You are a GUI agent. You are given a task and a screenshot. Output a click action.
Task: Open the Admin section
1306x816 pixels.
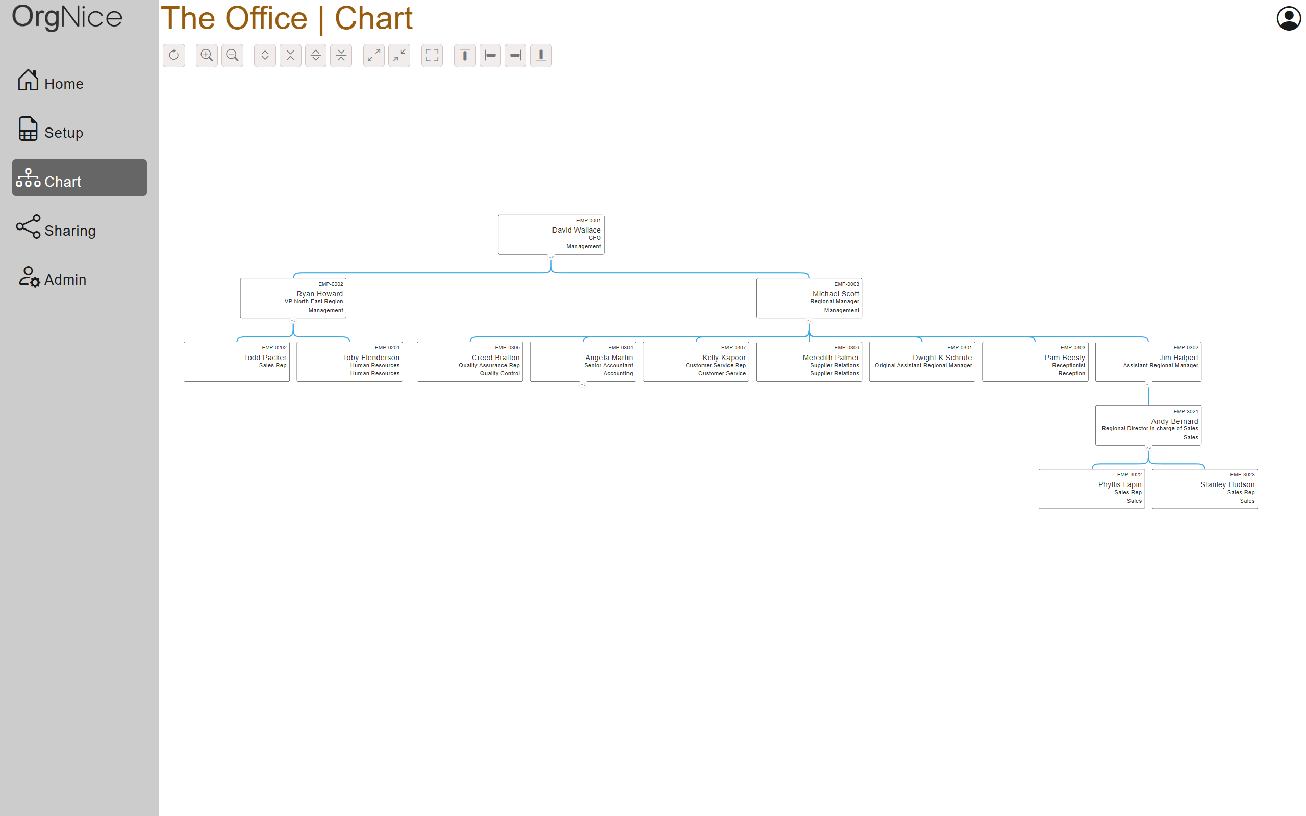tap(80, 276)
